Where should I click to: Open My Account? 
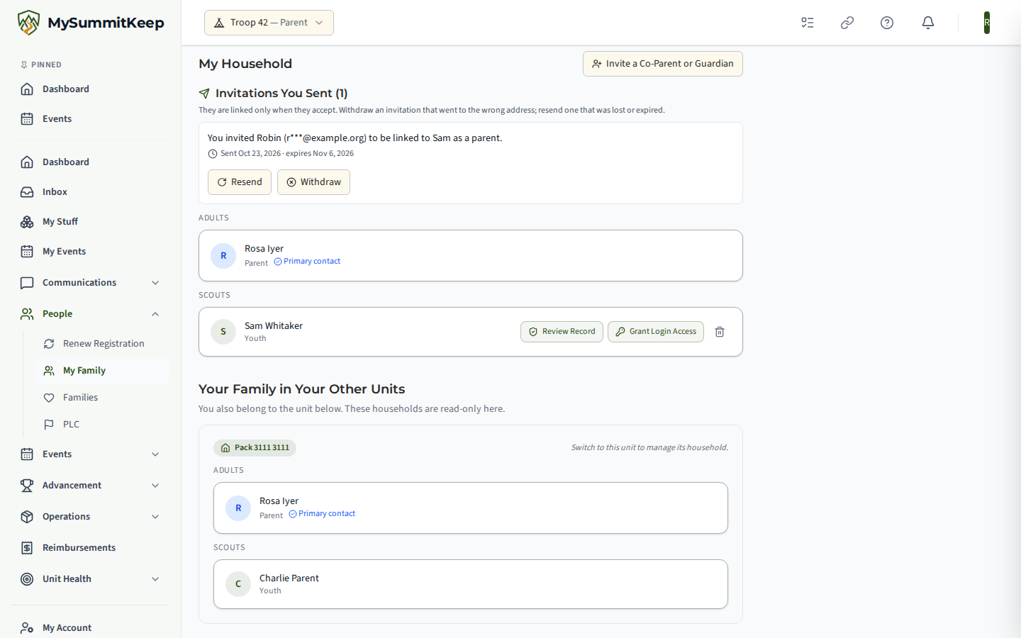(91, 628)
